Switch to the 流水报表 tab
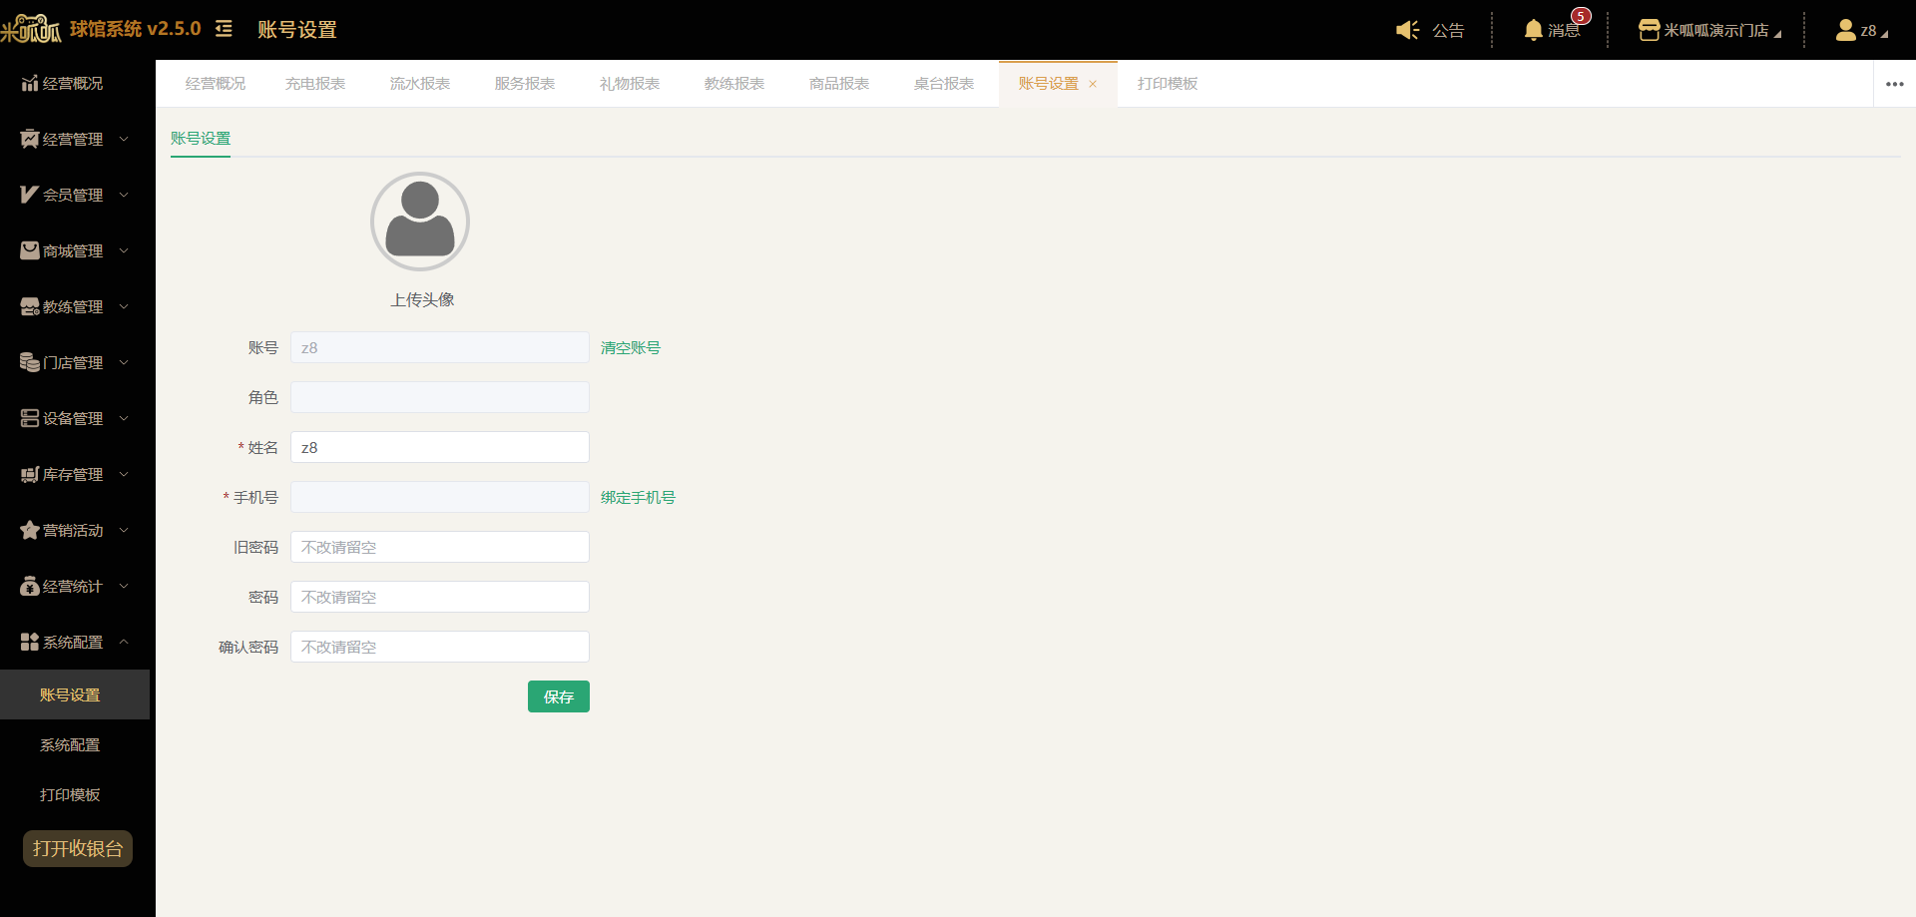This screenshot has width=1916, height=917. pos(420,84)
